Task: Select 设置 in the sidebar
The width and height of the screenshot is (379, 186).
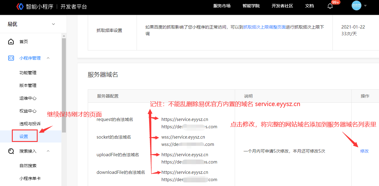Action: coord(24,136)
